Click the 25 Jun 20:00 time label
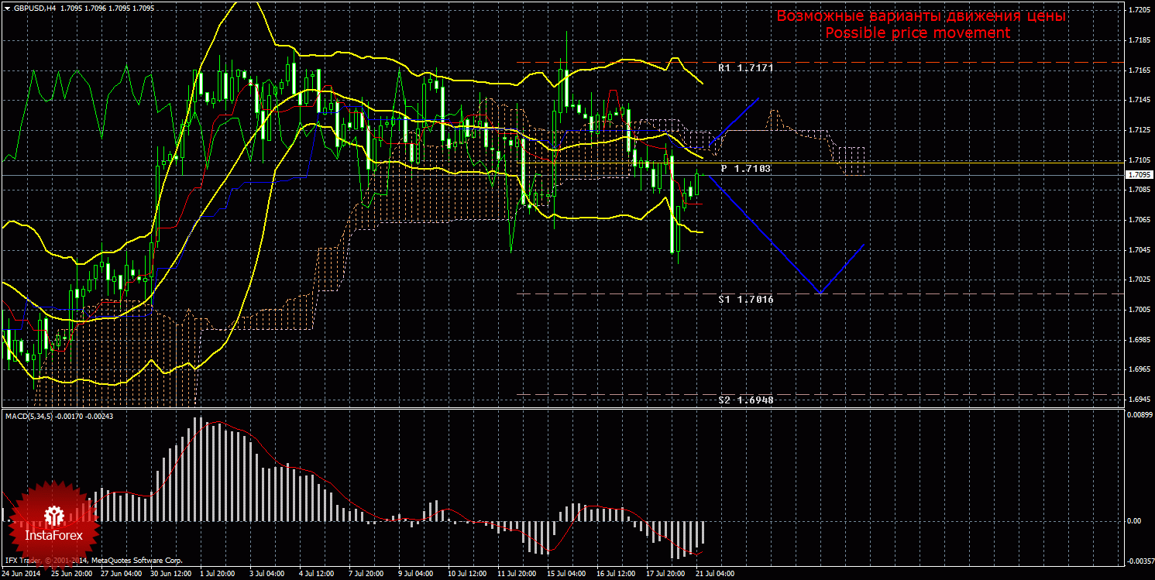This screenshot has height=580, width=1155. click(x=72, y=575)
